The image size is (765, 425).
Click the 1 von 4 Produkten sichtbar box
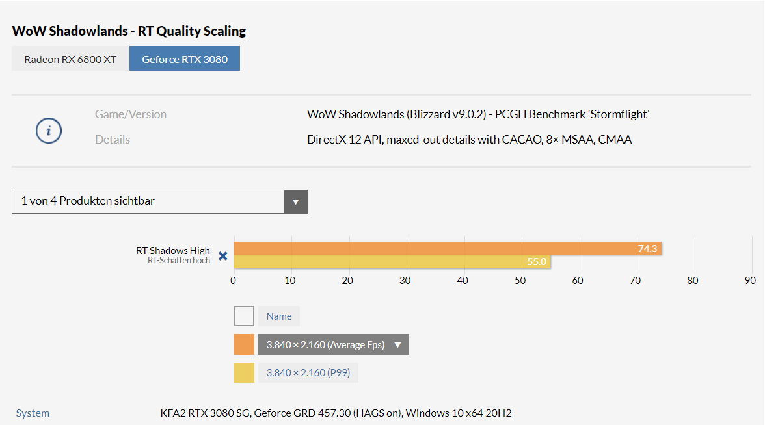[x=159, y=201]
